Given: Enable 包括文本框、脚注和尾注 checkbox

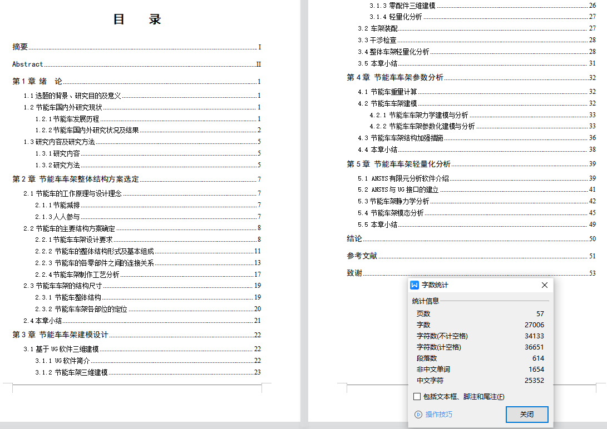Looking at the screenshot, I should point(417,397).
